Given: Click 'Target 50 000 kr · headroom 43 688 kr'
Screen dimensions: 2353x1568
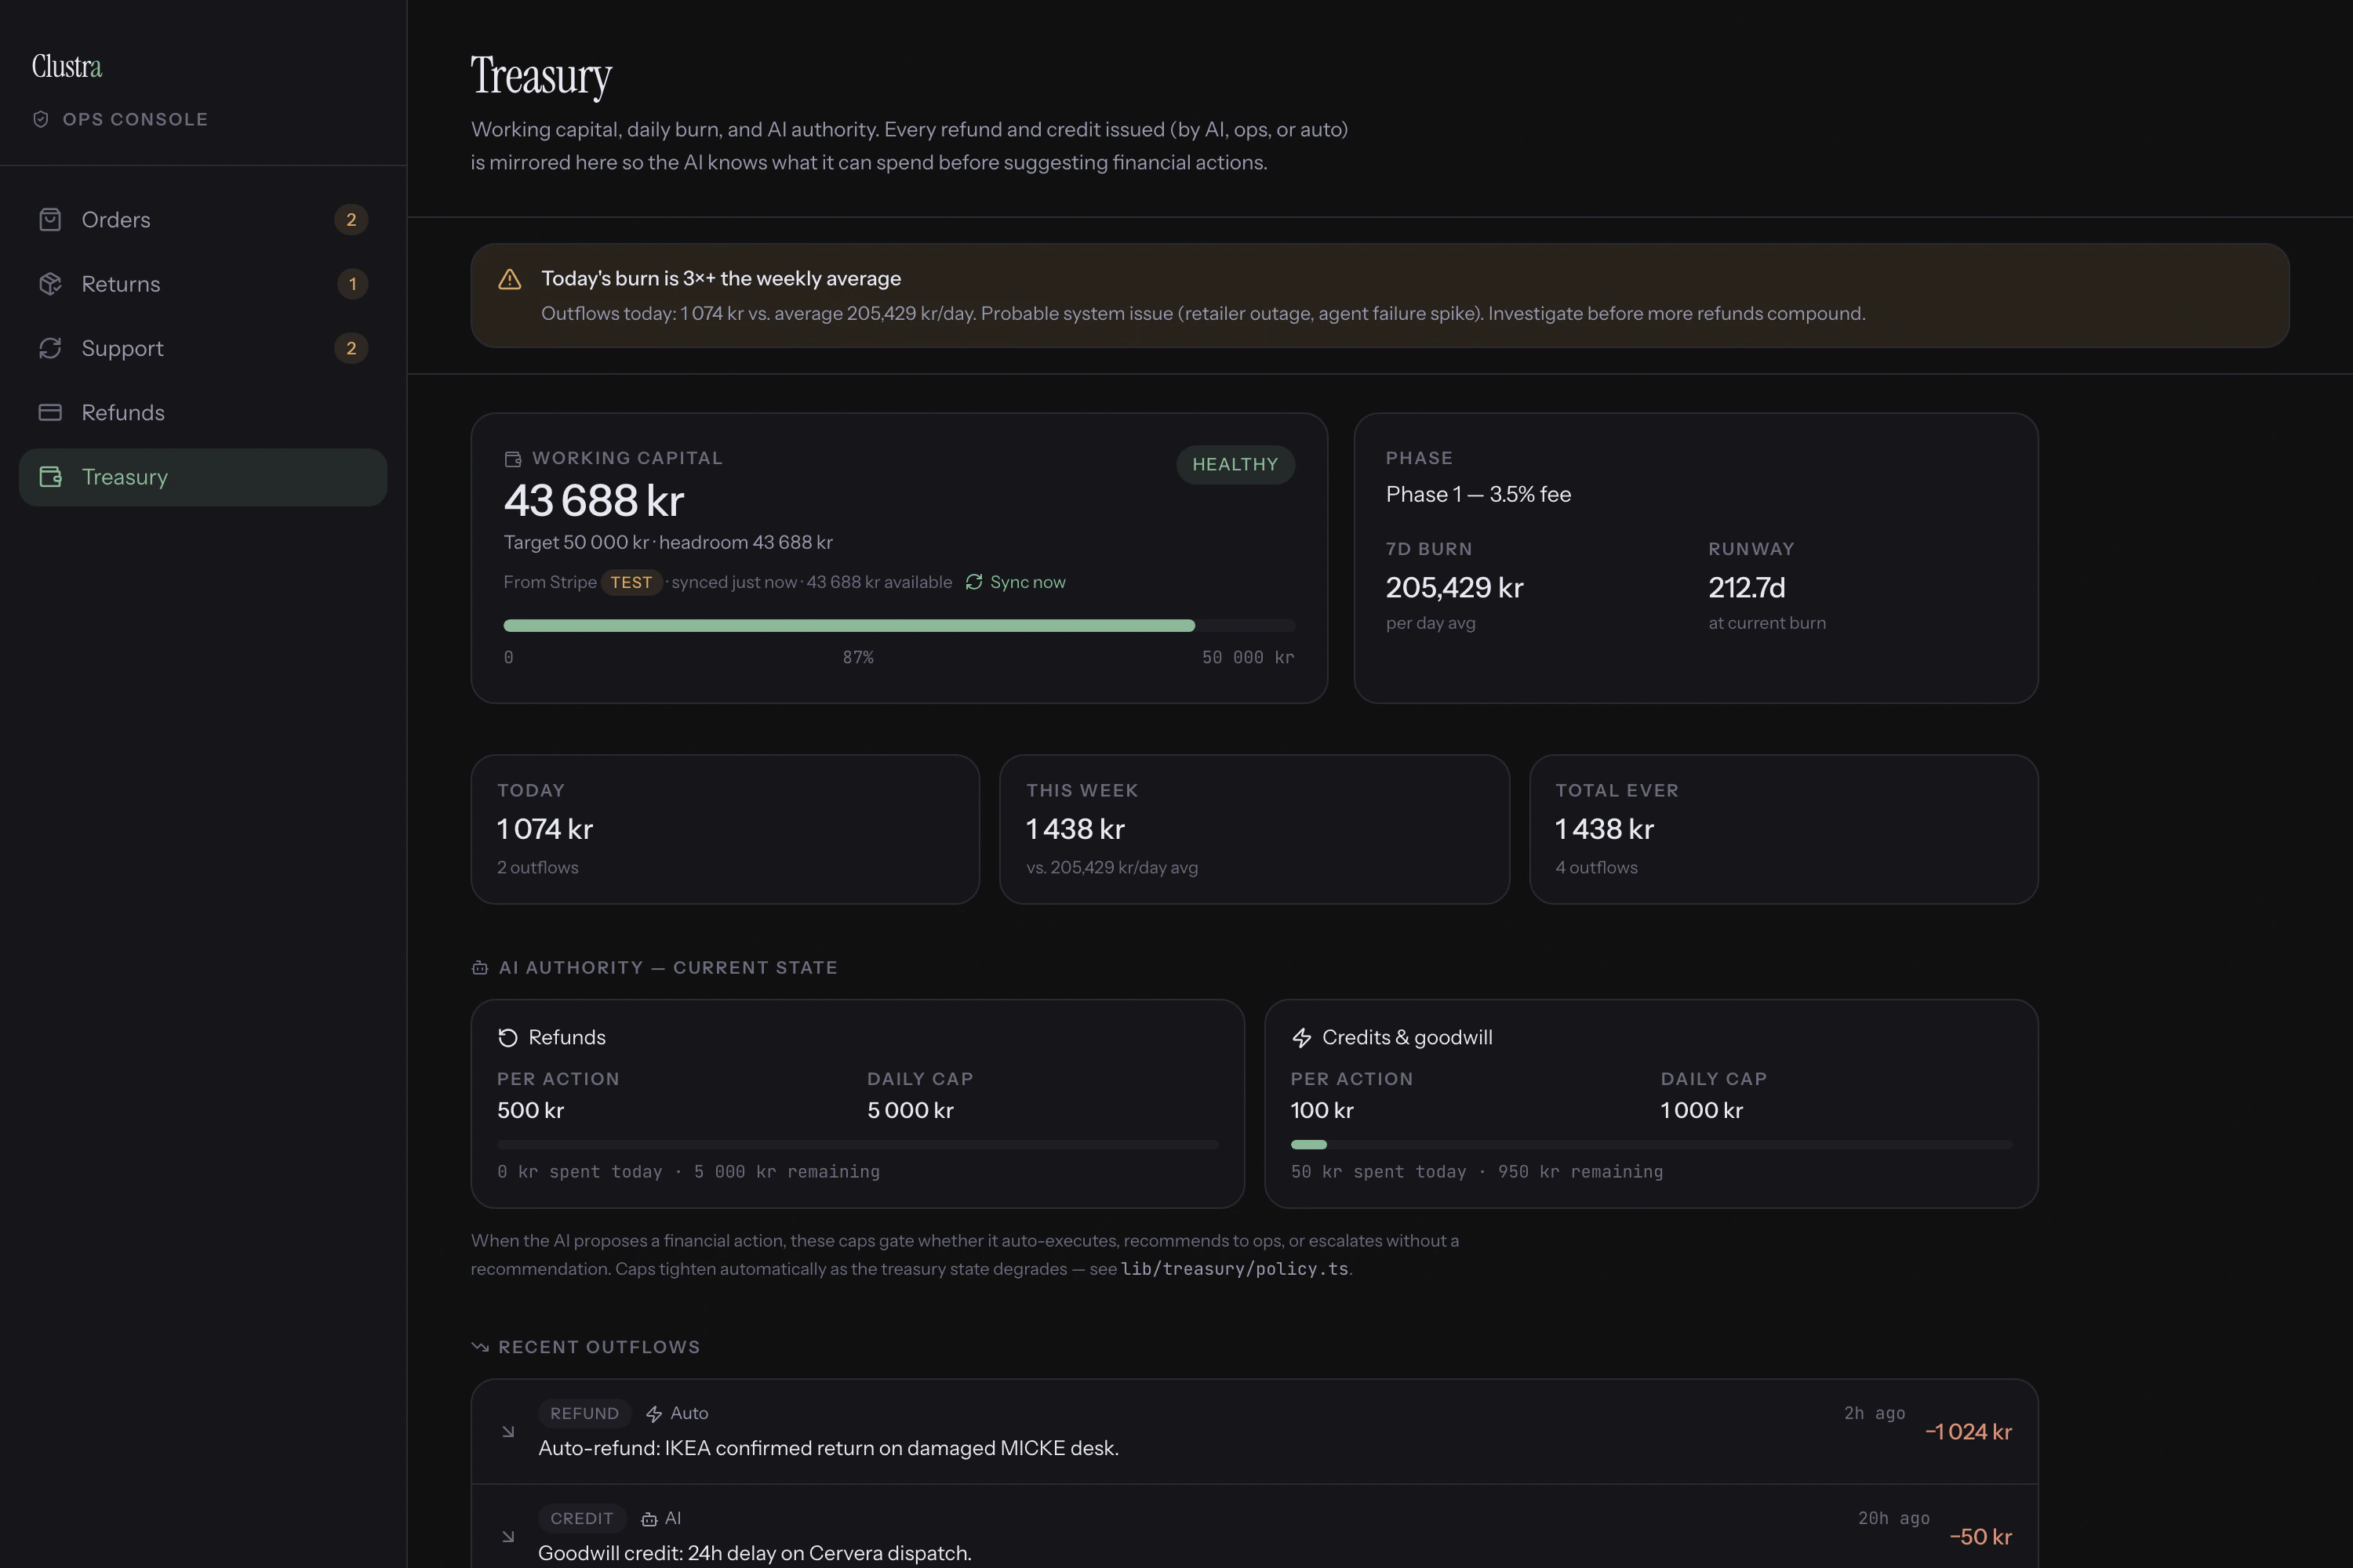Looking at the screenshot, I should 668,542.
